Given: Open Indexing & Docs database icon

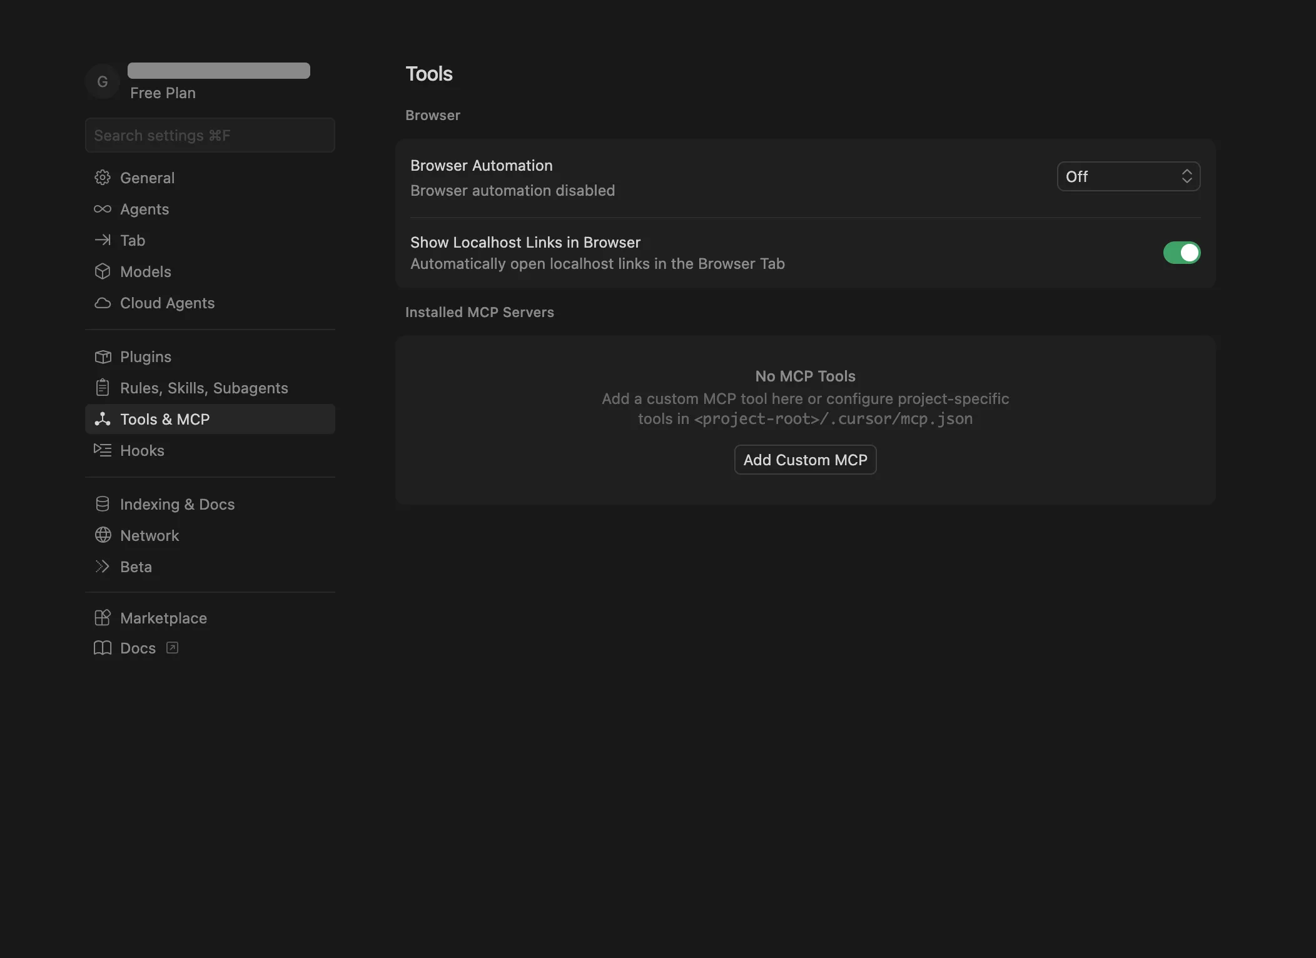Looking at the screenshot, I should tap(103, 503).
